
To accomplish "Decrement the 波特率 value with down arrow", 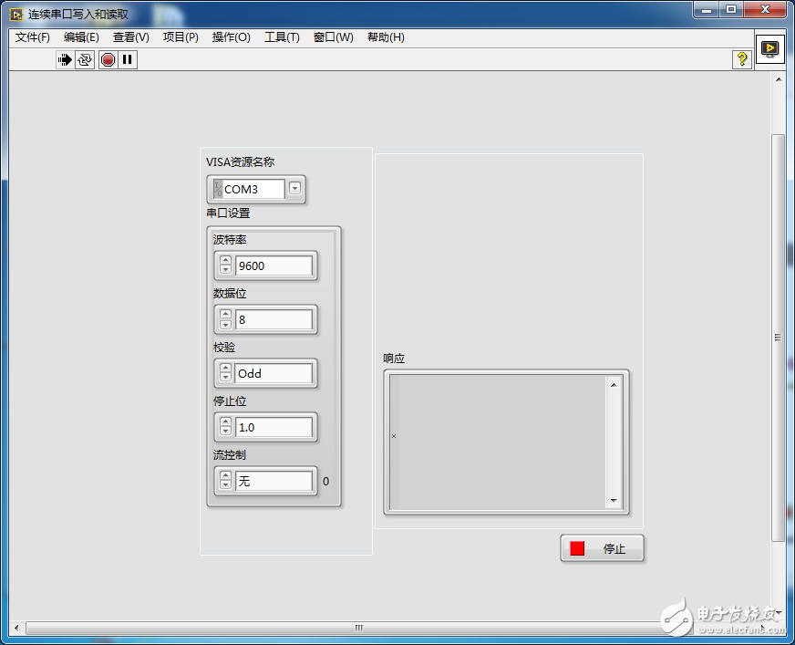I will [x=225, y=270].
